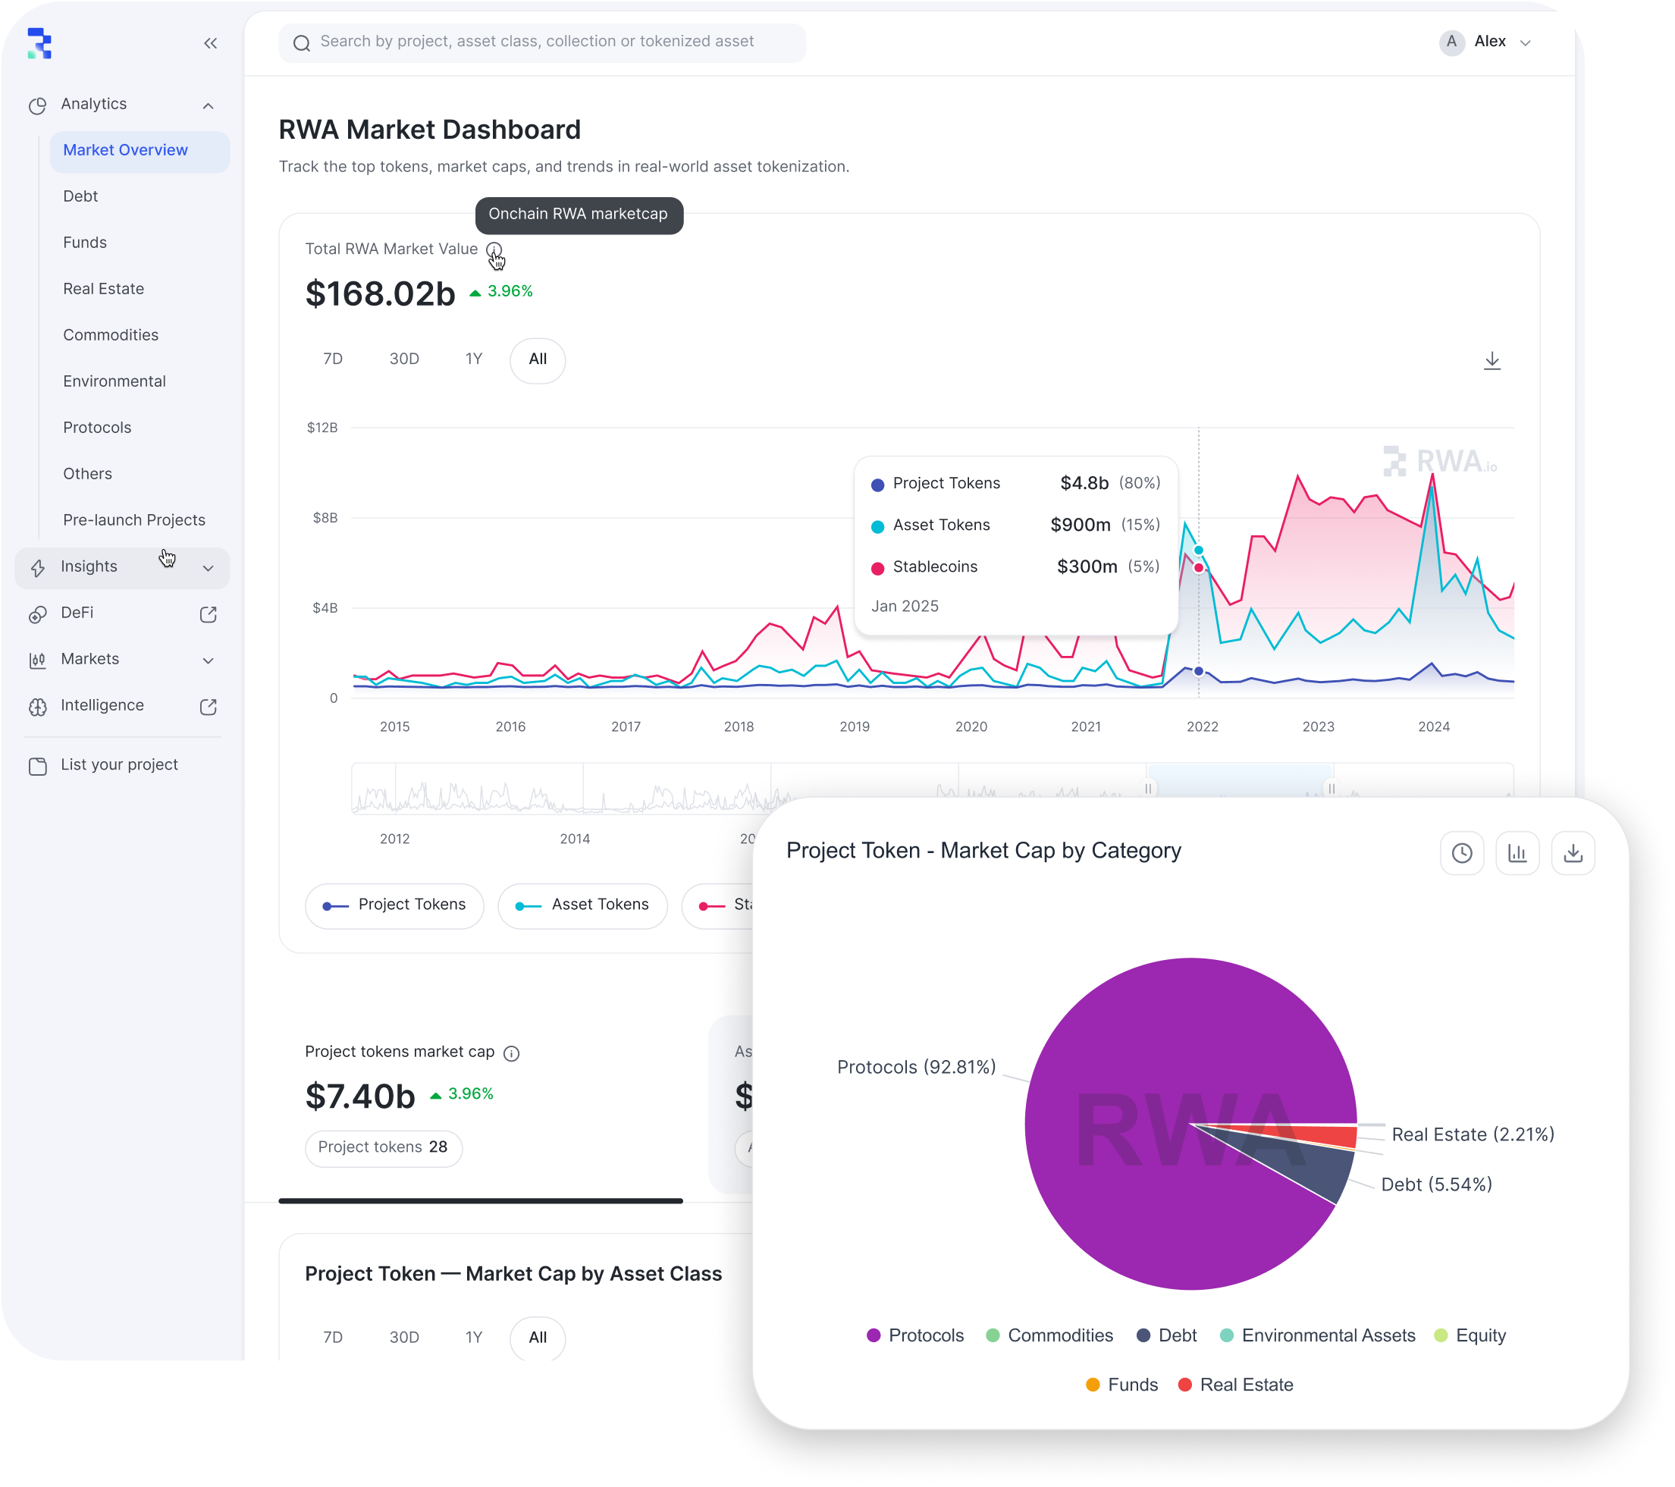Click the clock history icon on pie card

coord(1461,853)
